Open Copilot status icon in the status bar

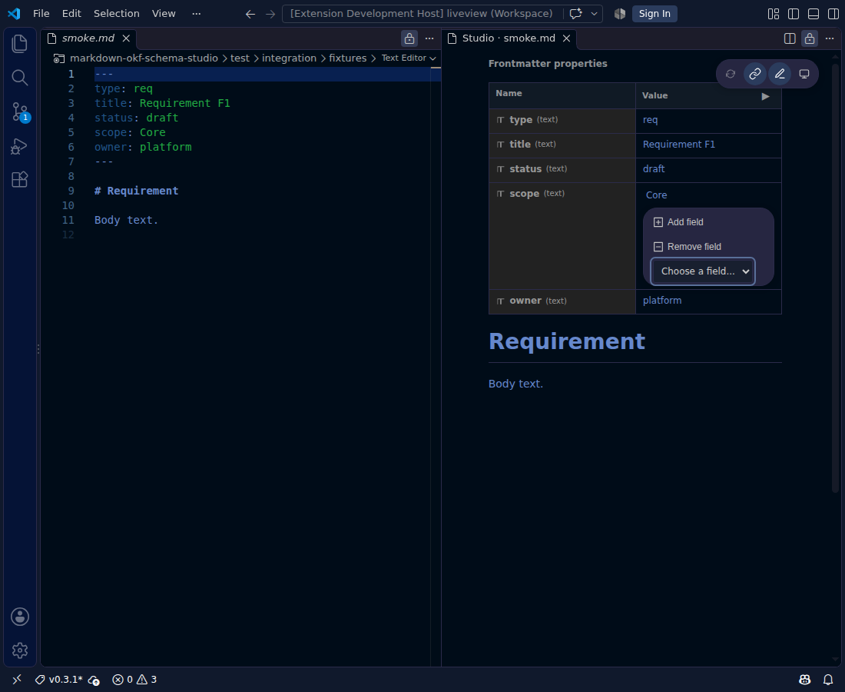804,680
